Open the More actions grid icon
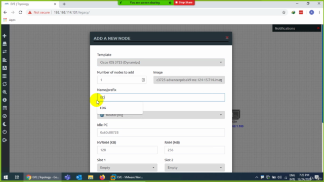 click(x=5, y=76)
